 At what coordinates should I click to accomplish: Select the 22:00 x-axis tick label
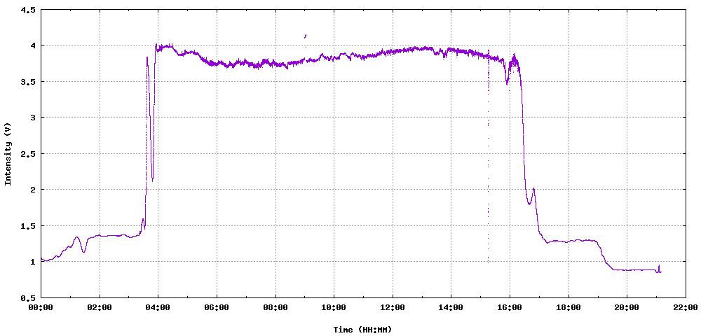tap(686, 307)
